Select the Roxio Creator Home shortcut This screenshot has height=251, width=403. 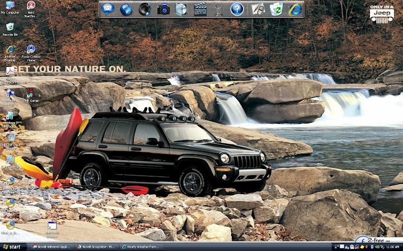31,54
